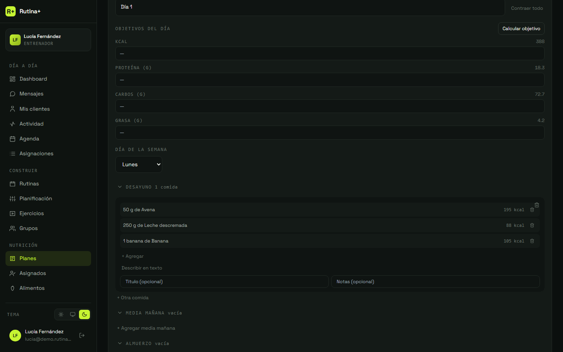
Task: Open Asignaciones list icon
Action: [13, 154]
